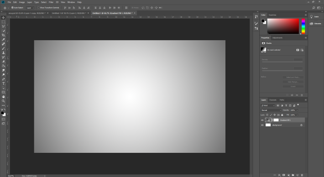Hide the Background layer

[x=262, y=125]
